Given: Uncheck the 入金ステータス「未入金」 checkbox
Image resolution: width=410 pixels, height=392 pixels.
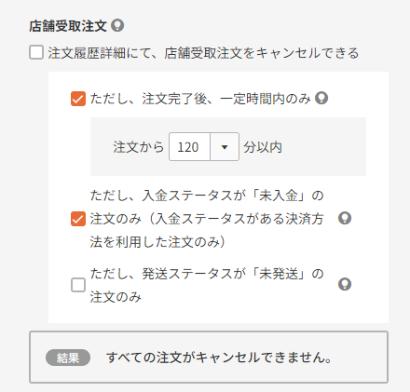Looking at the screenshot, I should pyautogui.click(x=78, y=219).
